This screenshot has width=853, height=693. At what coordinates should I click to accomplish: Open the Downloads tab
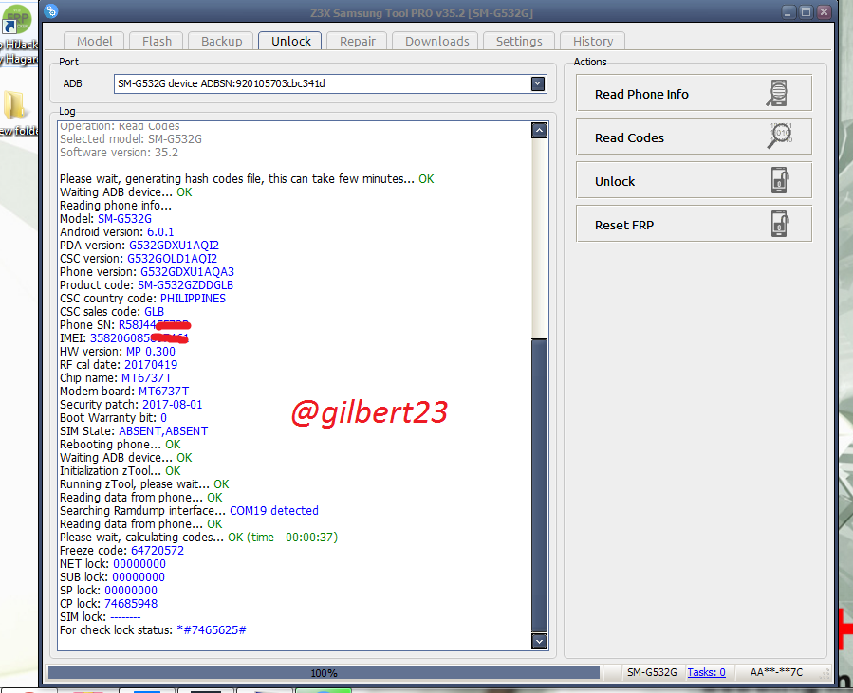click(x=436, y=42)
